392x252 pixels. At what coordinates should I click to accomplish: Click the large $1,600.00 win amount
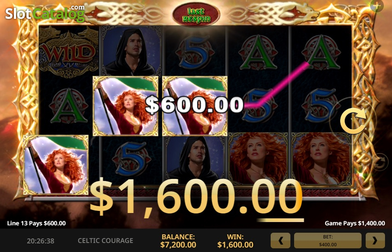[x=195, y=197]
